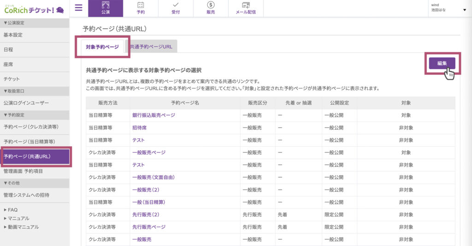Open the user account dropdown arrow
The width and height of the screenshot is (472, 246).
click(464, 10)
